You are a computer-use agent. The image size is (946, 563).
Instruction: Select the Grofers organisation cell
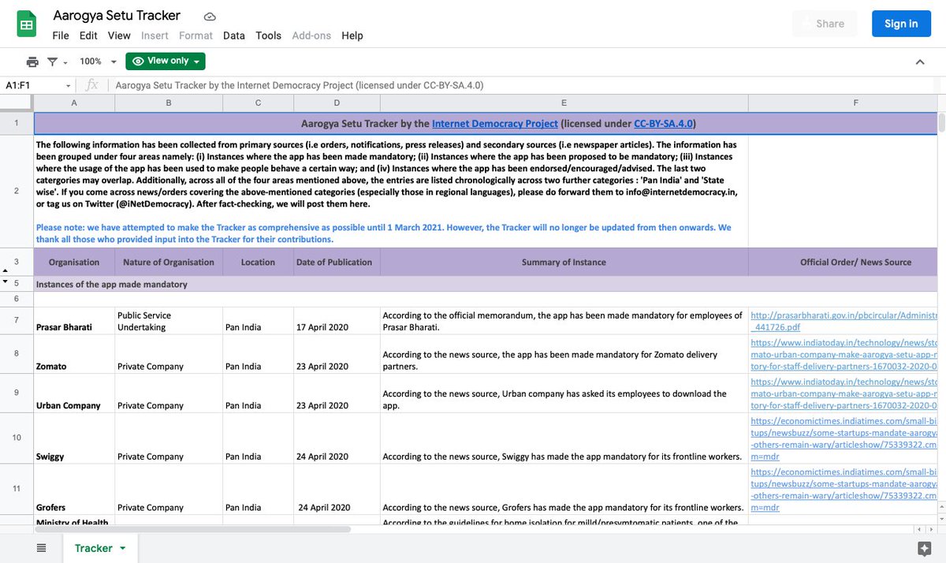(74, 490)
